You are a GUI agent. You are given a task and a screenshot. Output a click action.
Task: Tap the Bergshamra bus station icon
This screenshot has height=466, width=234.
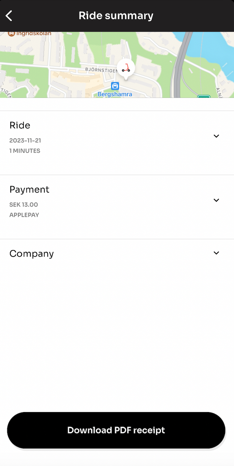(115, 86)
